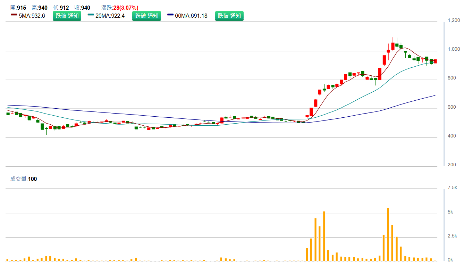The width and height of the screenshot is (464, 267).
Task: Click the 7.5k volume axis label
Action: coord(453,188)
